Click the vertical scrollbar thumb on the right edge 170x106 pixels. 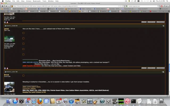pyautogui.click(x=169, y=68)
